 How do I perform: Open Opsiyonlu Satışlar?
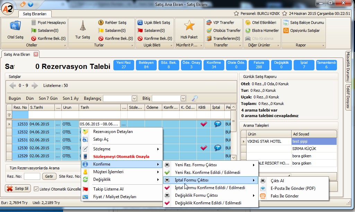click(302, 30)
